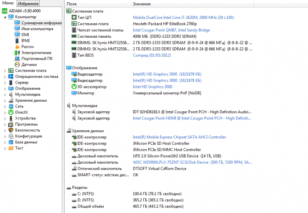This screenshot has width=308, height=213.
Task: Expand the Сеть tree node
Action: [5, 106]
